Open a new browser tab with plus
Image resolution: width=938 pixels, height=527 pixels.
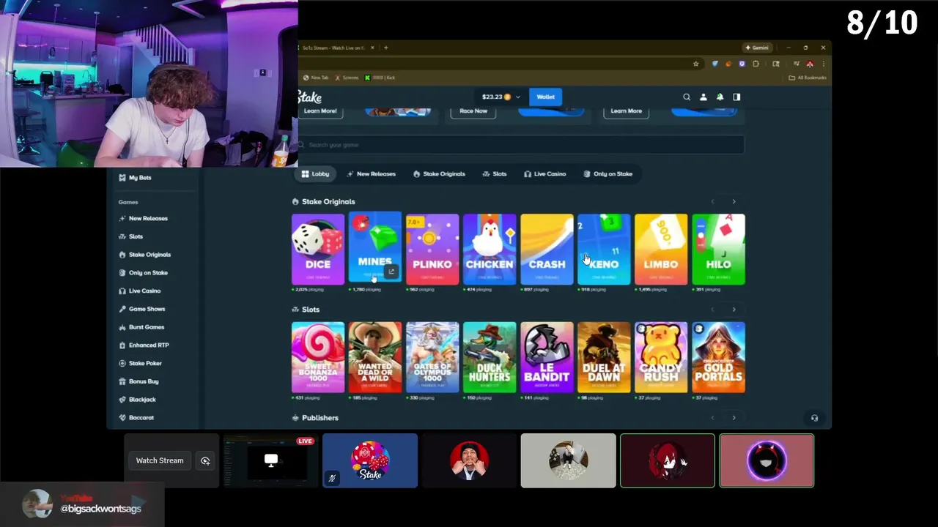[386, 48]
